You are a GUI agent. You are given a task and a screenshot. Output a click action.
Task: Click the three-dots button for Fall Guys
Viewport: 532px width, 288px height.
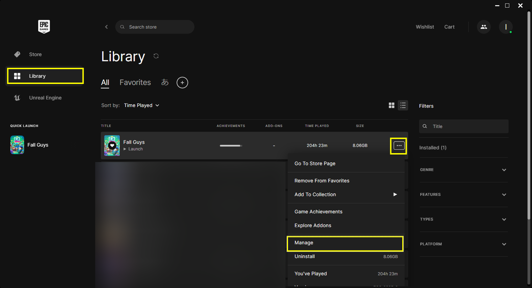point(399,146)
